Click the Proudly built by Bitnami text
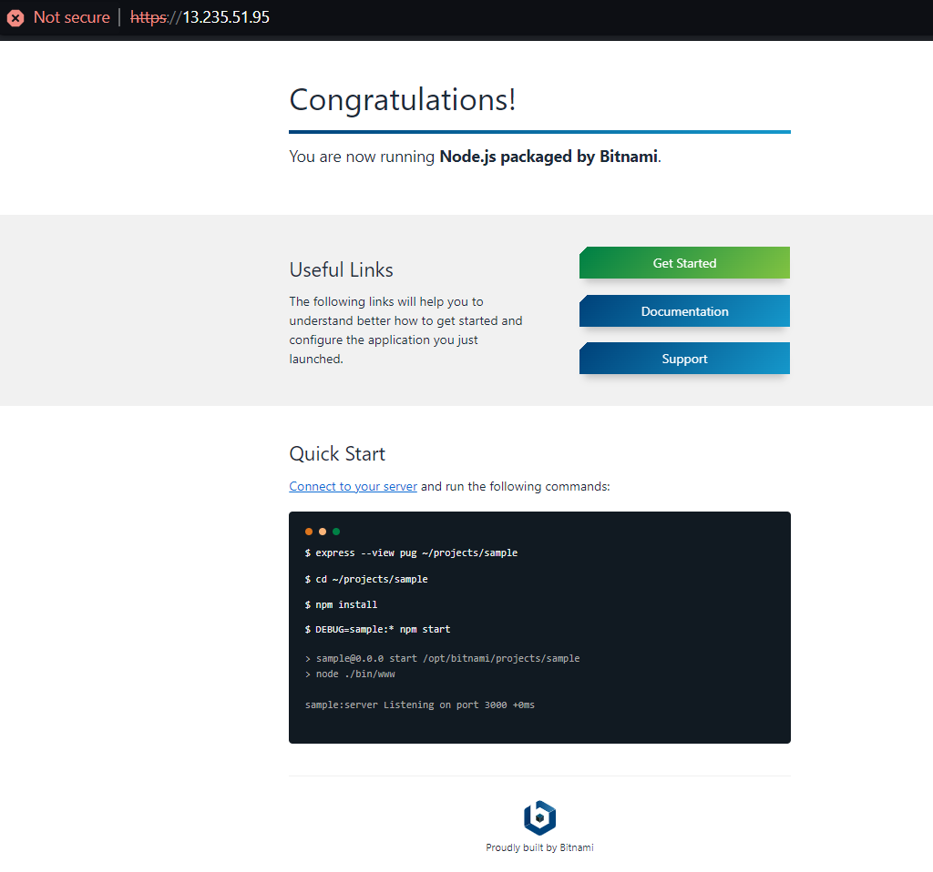Viewport: 933px width, 872px height. coord(539,847)
